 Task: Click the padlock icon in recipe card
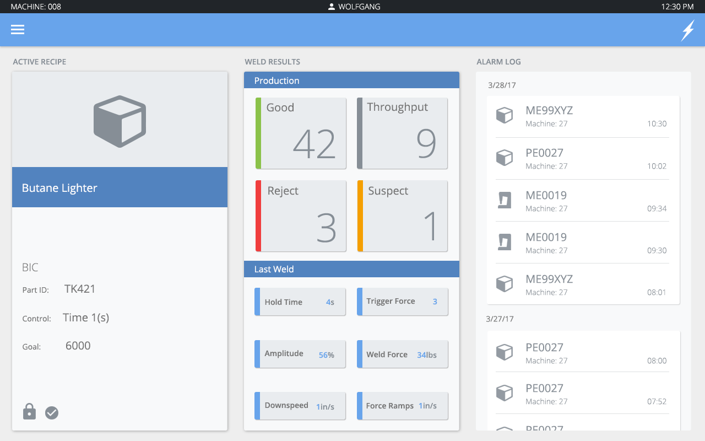click(29, 412)
